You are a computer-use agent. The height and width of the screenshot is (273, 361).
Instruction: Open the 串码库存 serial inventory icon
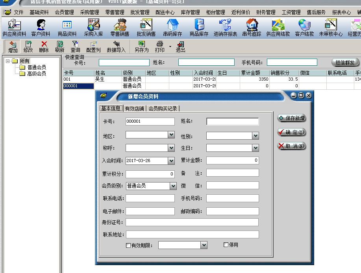172,28
